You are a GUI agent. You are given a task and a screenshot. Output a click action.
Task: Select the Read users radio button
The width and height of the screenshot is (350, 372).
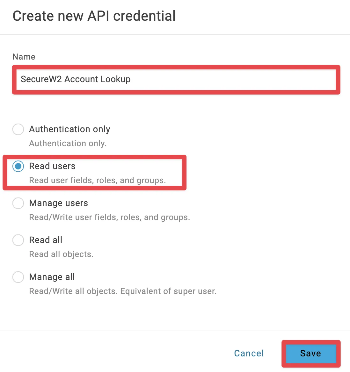click(18, 166)
